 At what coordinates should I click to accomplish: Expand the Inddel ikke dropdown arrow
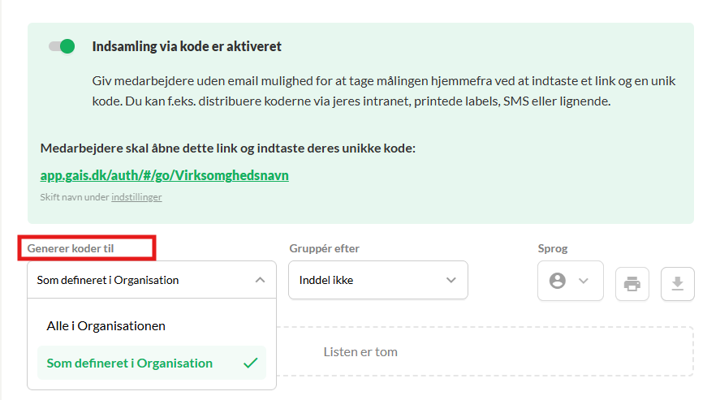pyautogui.click(x=451, y=280)
